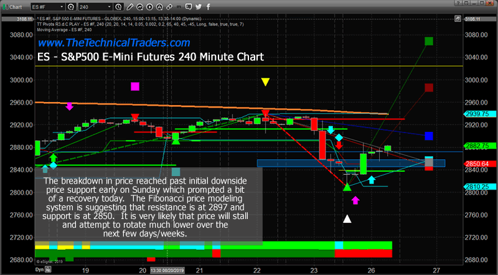Click the pop-out window icon near help
The width and height of the screenshot is (498, 275).
466,3
